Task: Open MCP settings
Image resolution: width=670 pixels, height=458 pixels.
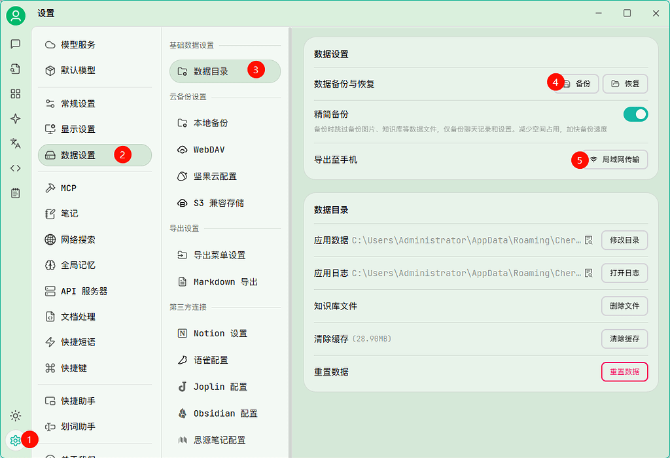Action: click(x=95, y=188)
